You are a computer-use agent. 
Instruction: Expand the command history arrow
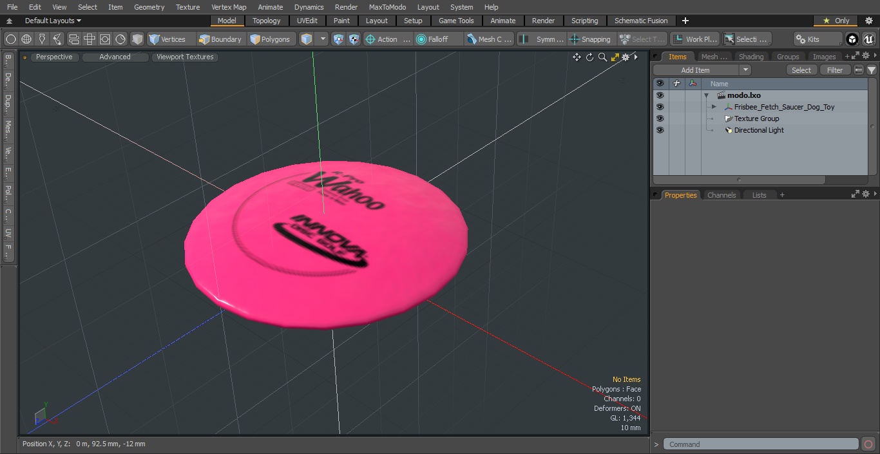(x=656, y=444)
